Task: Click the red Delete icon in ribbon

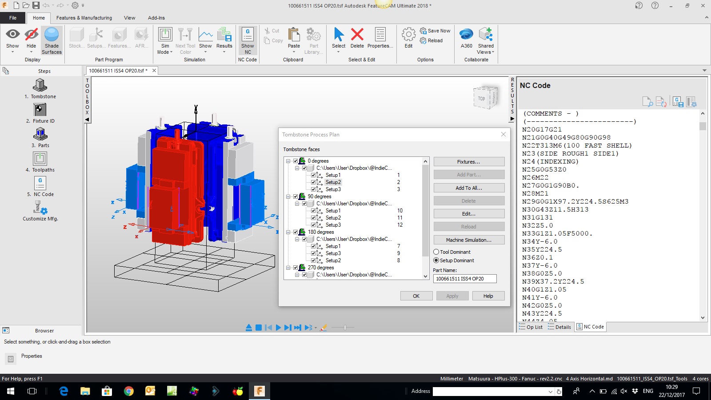Action: [x=357, y=35]
